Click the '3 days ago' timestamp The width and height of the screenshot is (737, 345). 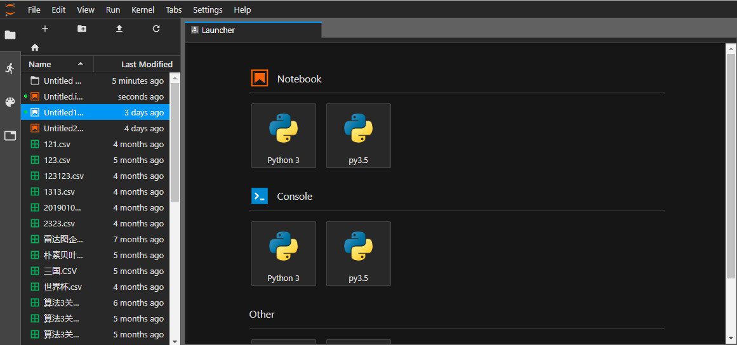tap(144, 113)
